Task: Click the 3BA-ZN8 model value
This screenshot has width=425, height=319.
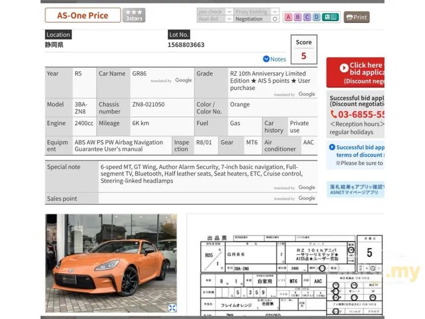Action: pyautogui.click(x=81, y=108)
